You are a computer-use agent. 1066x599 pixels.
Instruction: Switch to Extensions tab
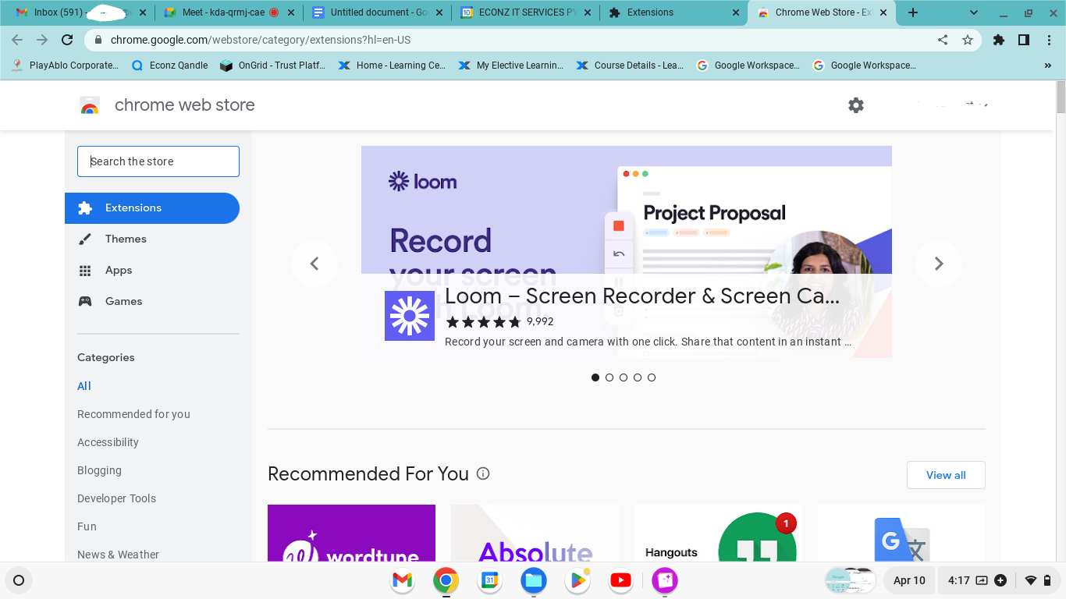[x=674, y=12]
